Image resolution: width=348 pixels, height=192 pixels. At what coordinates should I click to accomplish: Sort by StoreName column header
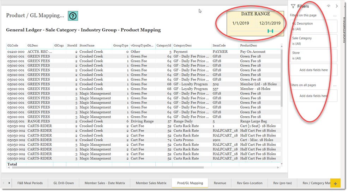87,46
